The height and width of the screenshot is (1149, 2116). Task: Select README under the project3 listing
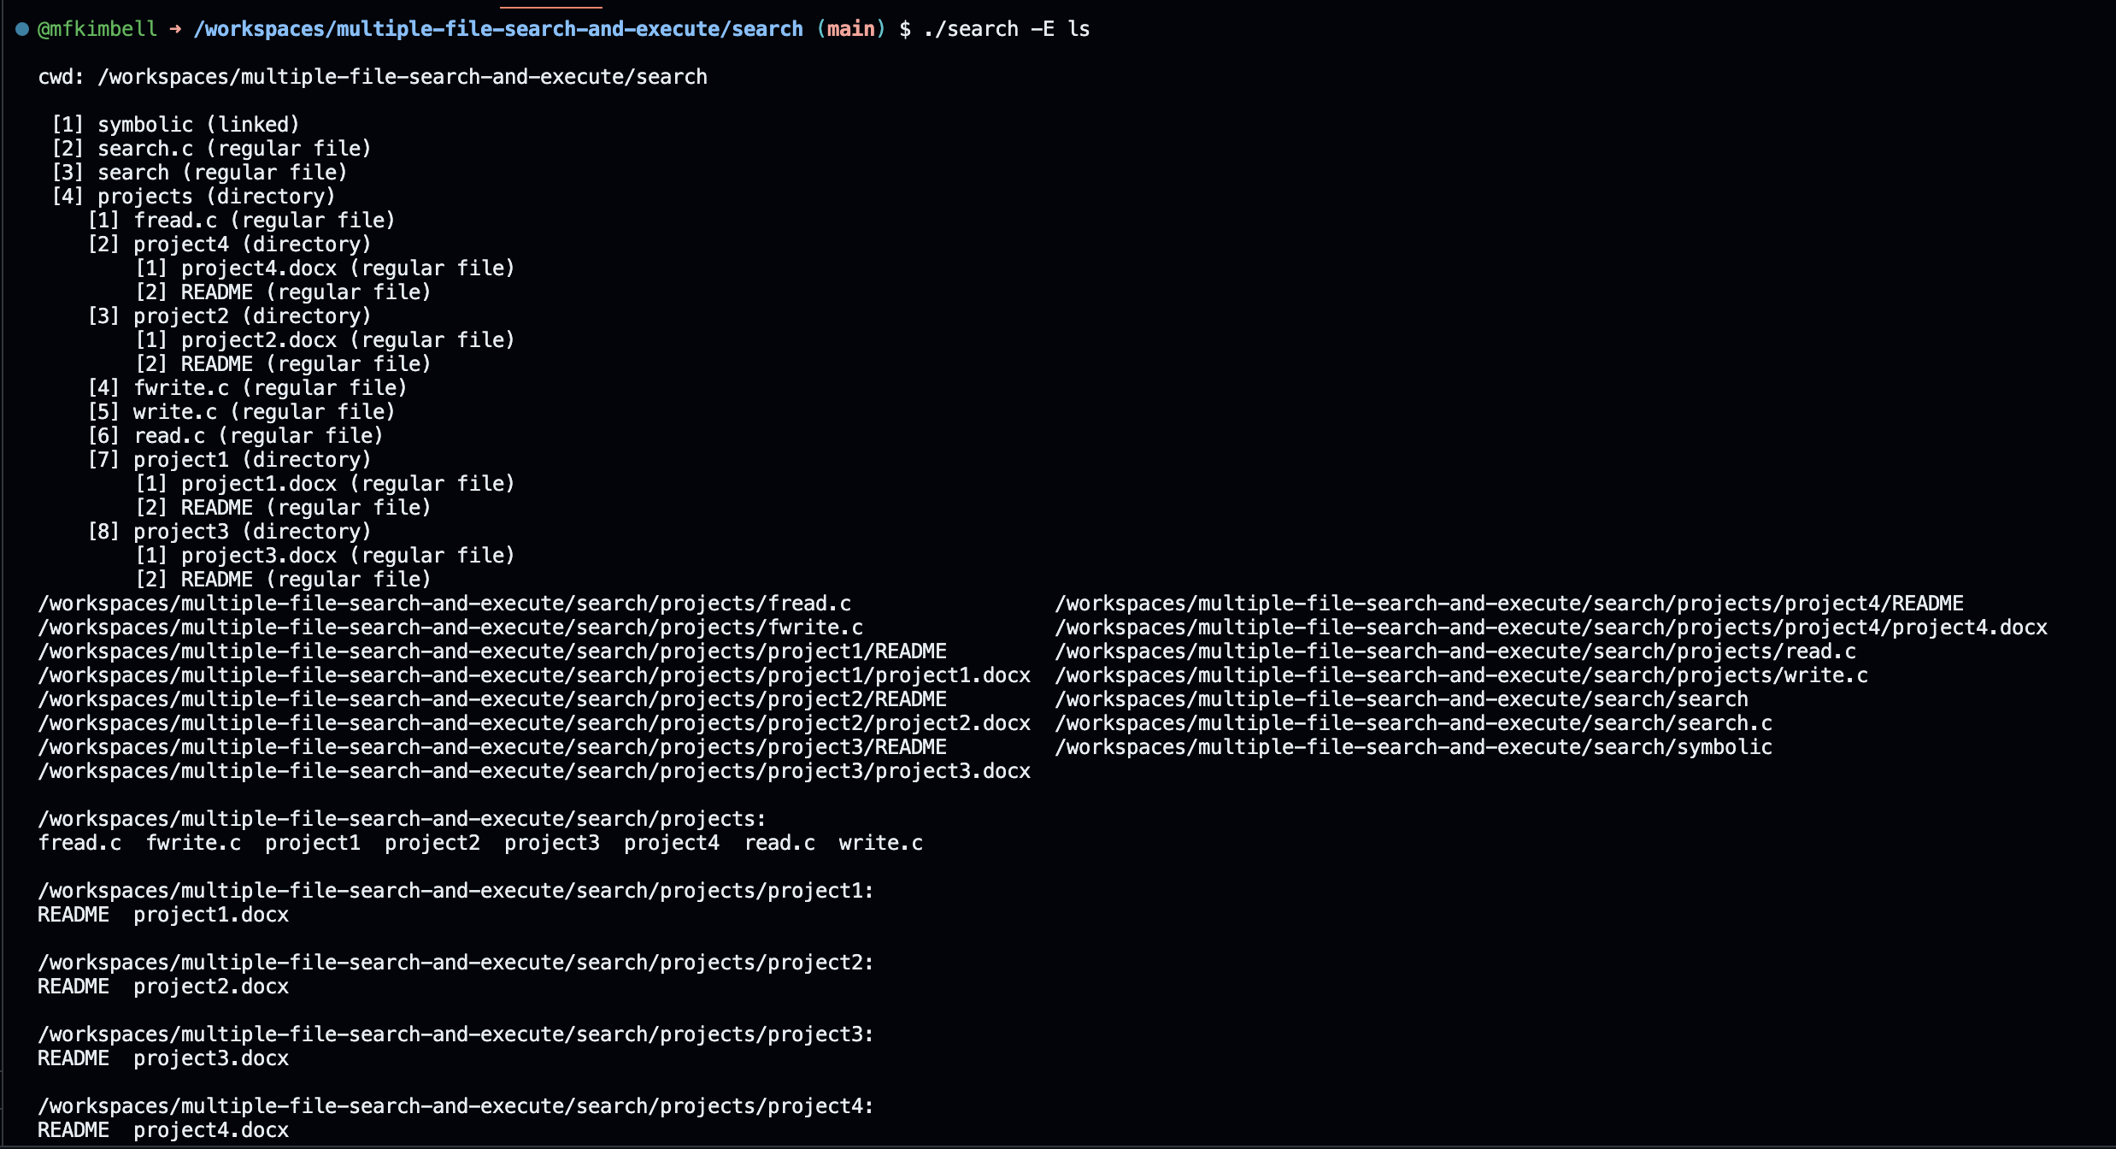click(73, 1058)
